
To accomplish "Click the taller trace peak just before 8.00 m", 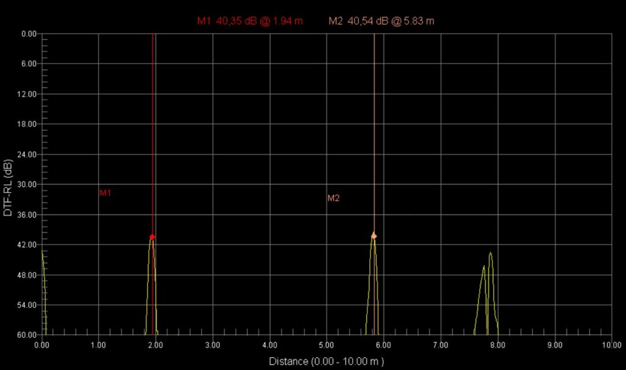I will (490, 253).
